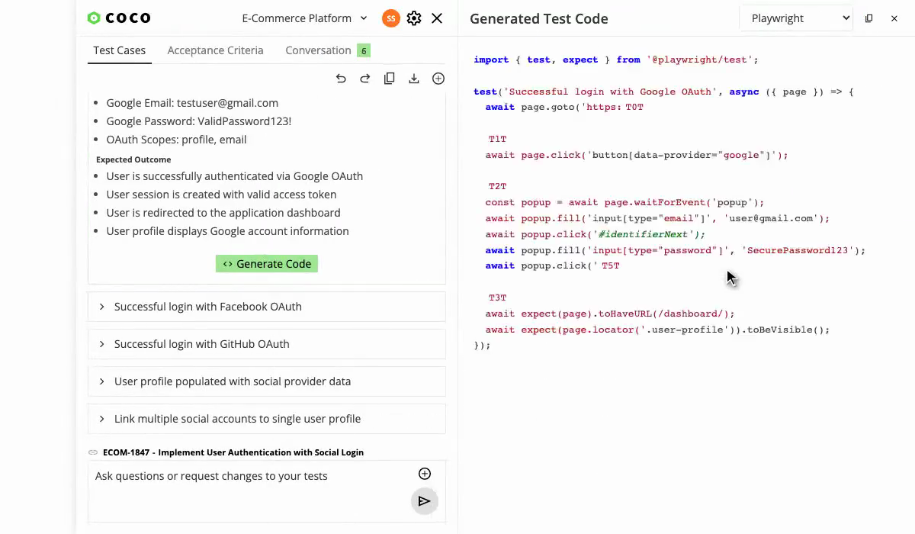Open COCO settings with the gear icon
The image size is (915, 534).
pos(414,18)
